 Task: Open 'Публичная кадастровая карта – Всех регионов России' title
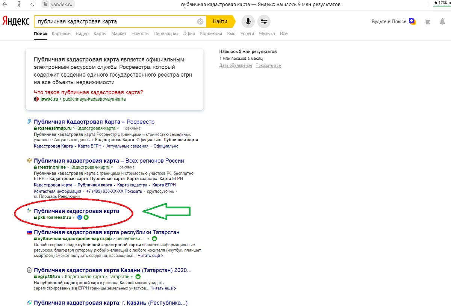[109, 160]
